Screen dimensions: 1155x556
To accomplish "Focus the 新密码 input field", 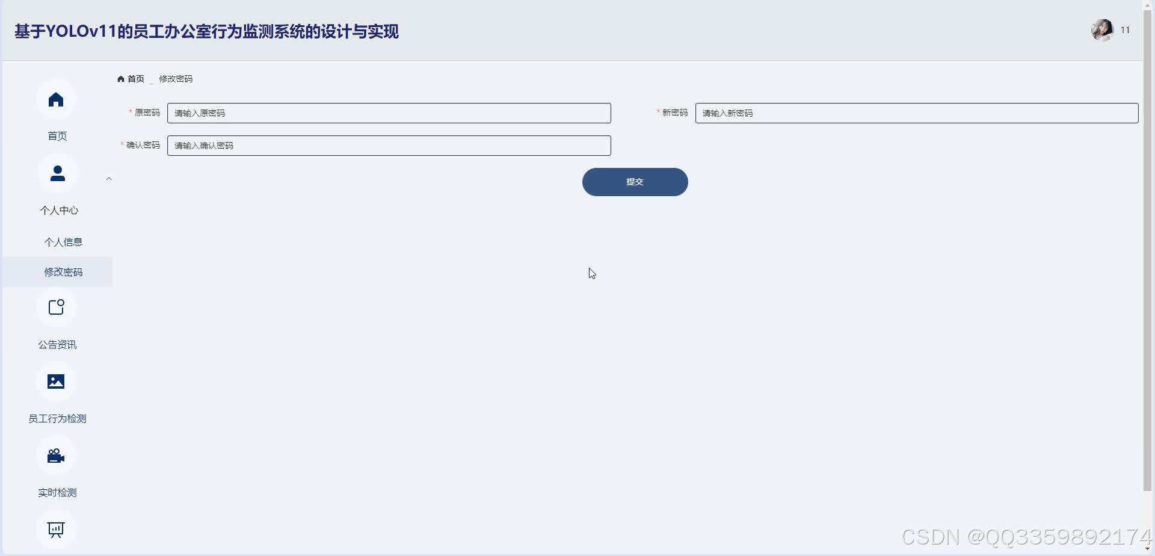I will pyautogui.click(x=917, y=113).
